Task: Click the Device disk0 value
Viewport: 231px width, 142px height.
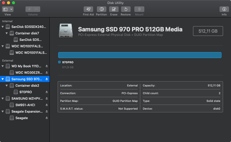Action: (x=217, y=109)
